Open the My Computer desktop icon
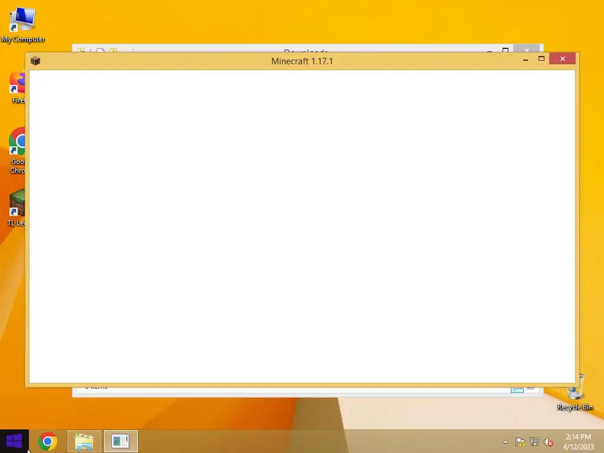 (22, 24)
